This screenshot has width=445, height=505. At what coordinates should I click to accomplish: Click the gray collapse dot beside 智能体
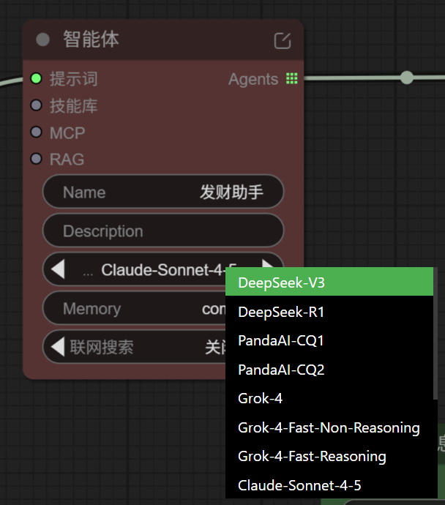click(43, 40)
